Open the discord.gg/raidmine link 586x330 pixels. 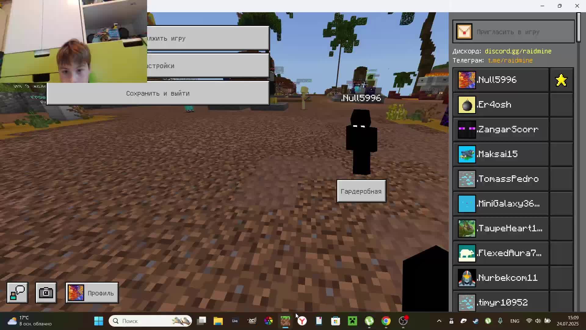tap(518, 51)
